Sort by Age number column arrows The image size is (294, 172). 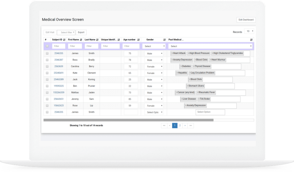tap(139, 40)
